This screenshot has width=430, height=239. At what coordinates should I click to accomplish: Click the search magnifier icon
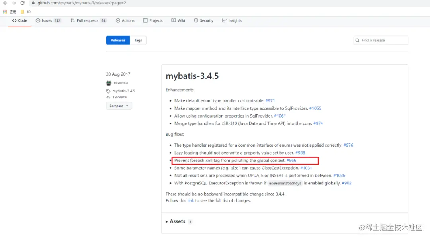[357, 40]
